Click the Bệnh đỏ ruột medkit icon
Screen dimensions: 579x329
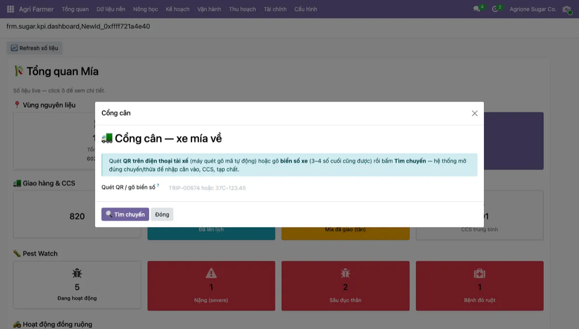pos(480,274)
